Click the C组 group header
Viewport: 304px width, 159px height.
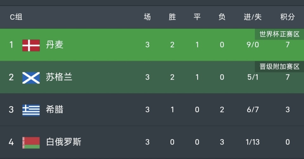[x=16, y=17]
